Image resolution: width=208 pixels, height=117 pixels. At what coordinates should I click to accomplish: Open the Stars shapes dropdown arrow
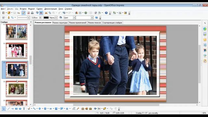[70, 109]
